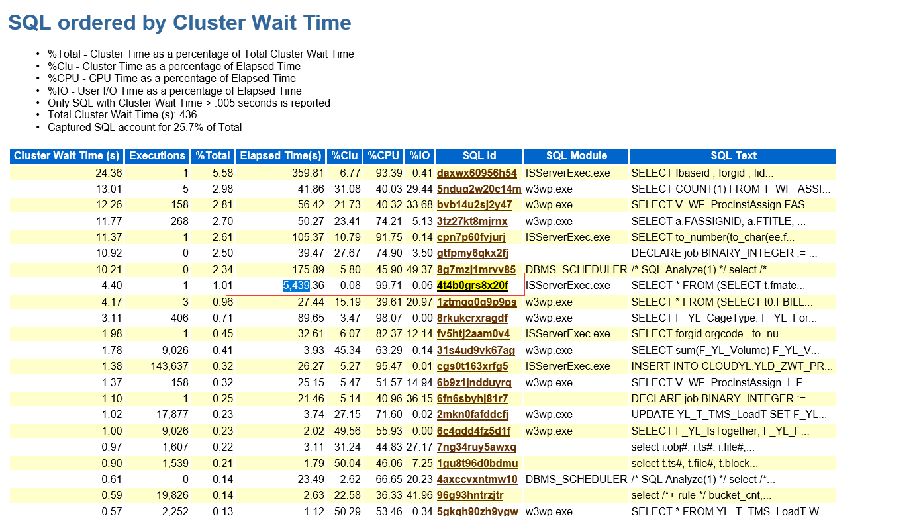
Task: Click the SQL ordered by Cluster Wait Time heading
Action: tap(179, 23)
